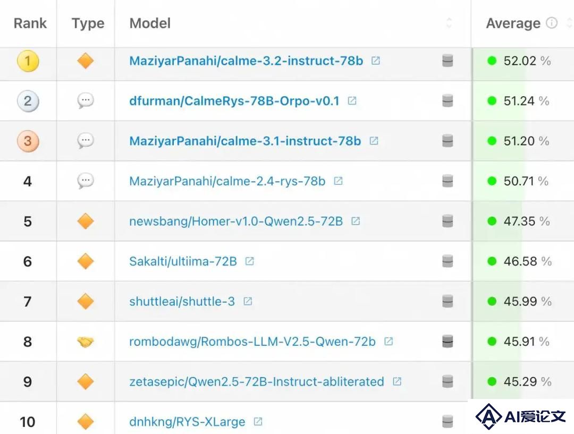Click database icon in ultiima-72B row
The width and height of the screenshot is (574, 434).
pos(448,261)
